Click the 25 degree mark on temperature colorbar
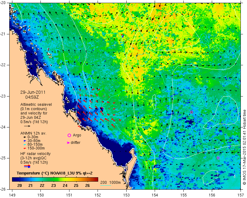Screen dimensions: 247x198 coord(76,185)
